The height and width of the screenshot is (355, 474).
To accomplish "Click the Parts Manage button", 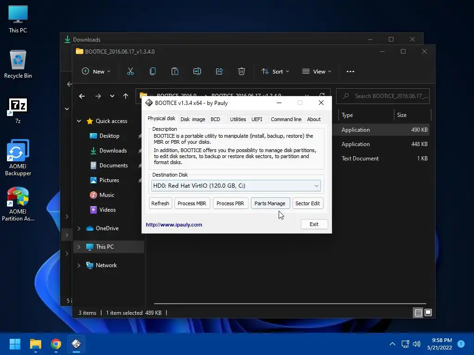I will (x=270, y=203).
